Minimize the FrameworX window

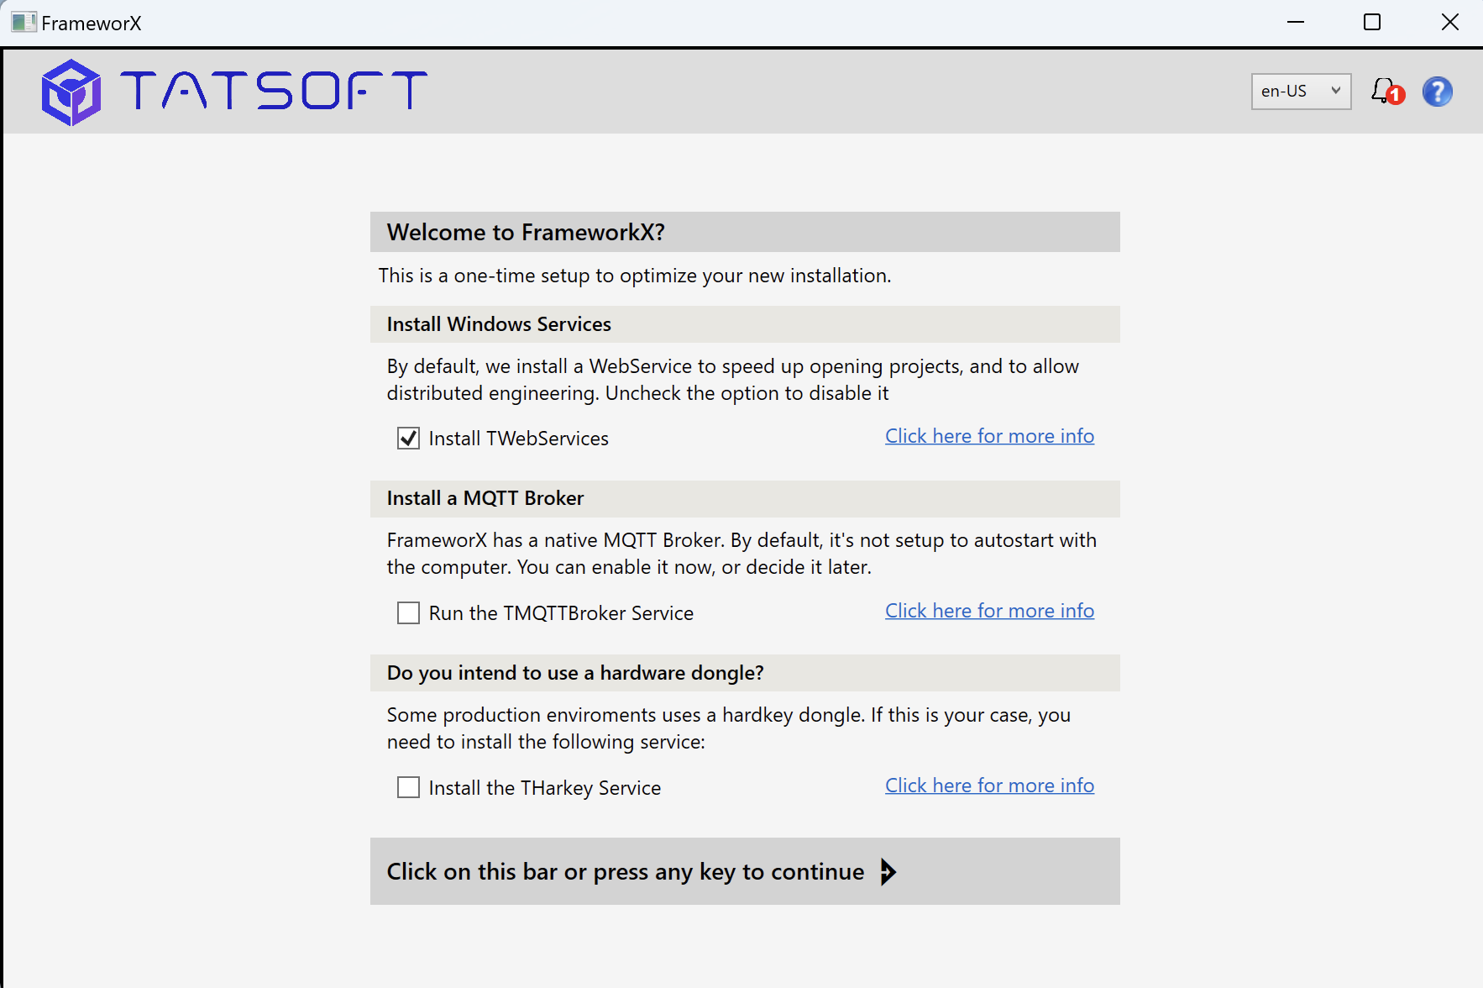pyautogui.click(x=1295, y=23)
